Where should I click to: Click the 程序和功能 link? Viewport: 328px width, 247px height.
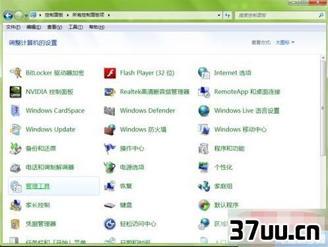pos(230,149)
